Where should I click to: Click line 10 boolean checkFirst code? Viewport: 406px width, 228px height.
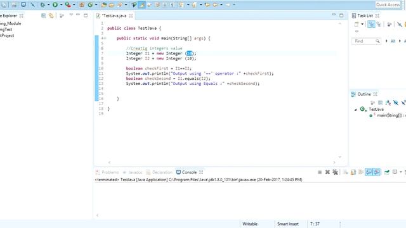(159, 68)
